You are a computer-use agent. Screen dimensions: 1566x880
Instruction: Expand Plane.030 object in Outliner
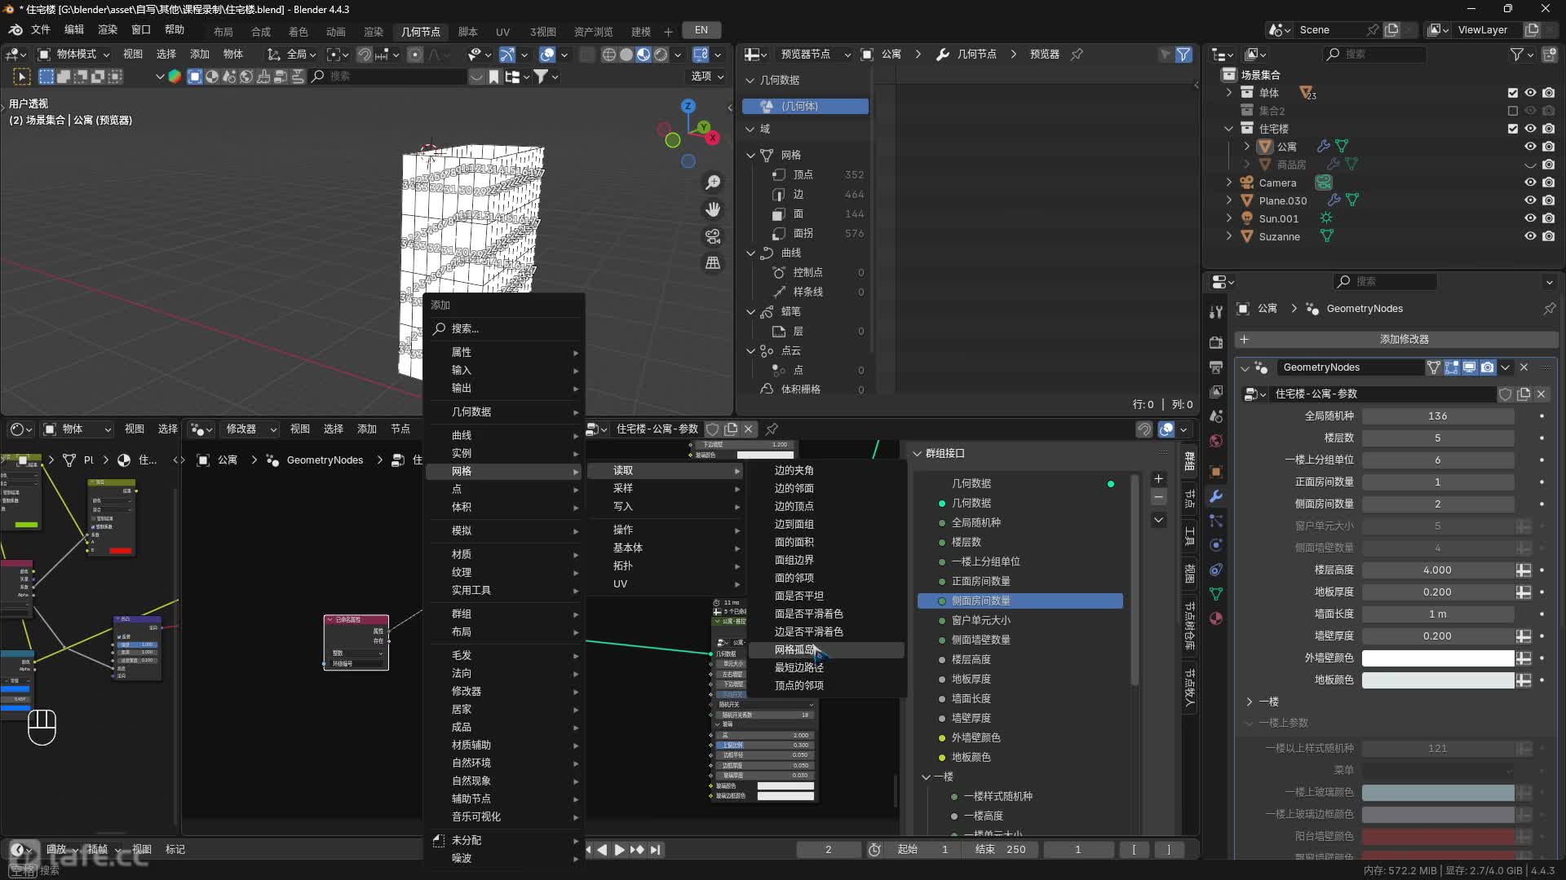1229,200
